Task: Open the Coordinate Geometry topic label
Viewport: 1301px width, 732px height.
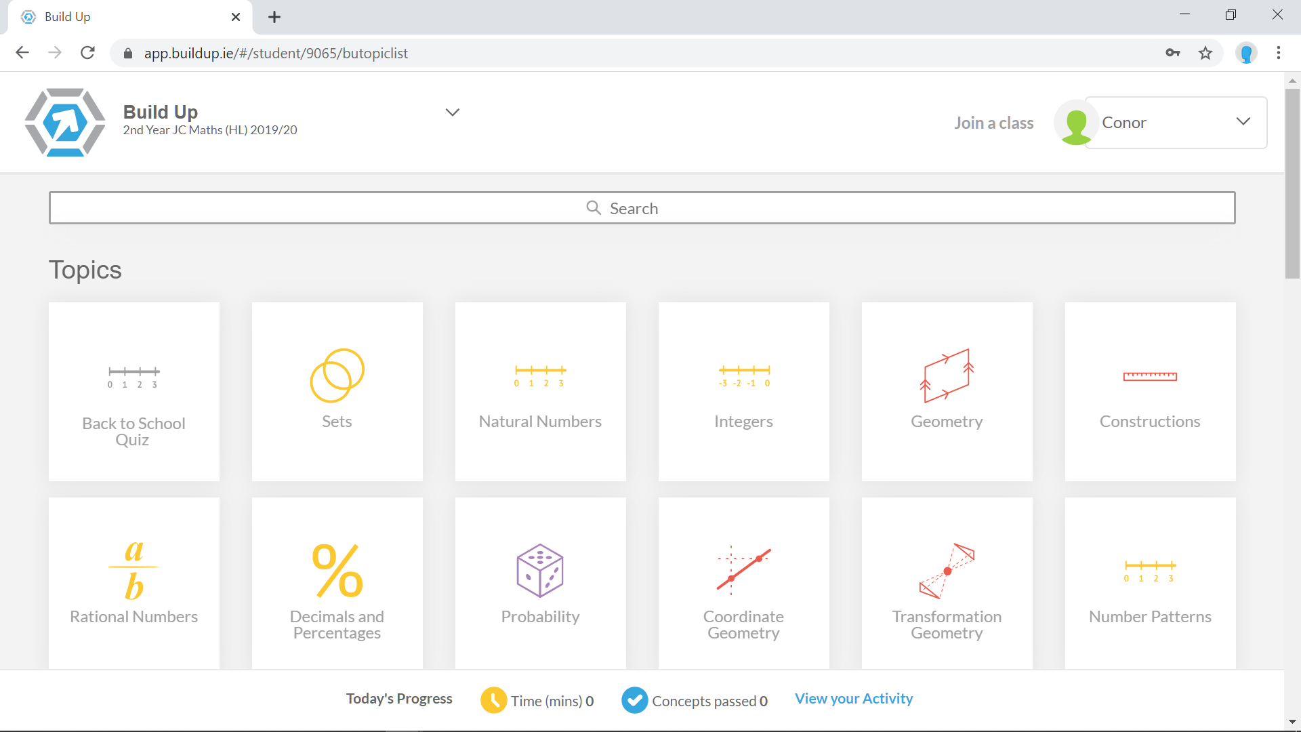Action: [743, 625]
